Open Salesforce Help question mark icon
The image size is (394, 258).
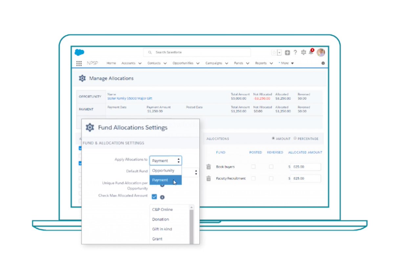295,52
